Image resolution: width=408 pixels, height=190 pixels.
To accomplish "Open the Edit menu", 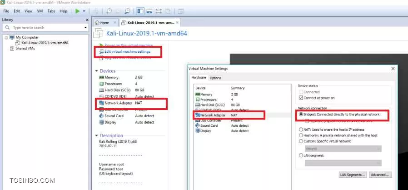I will 17,11.
